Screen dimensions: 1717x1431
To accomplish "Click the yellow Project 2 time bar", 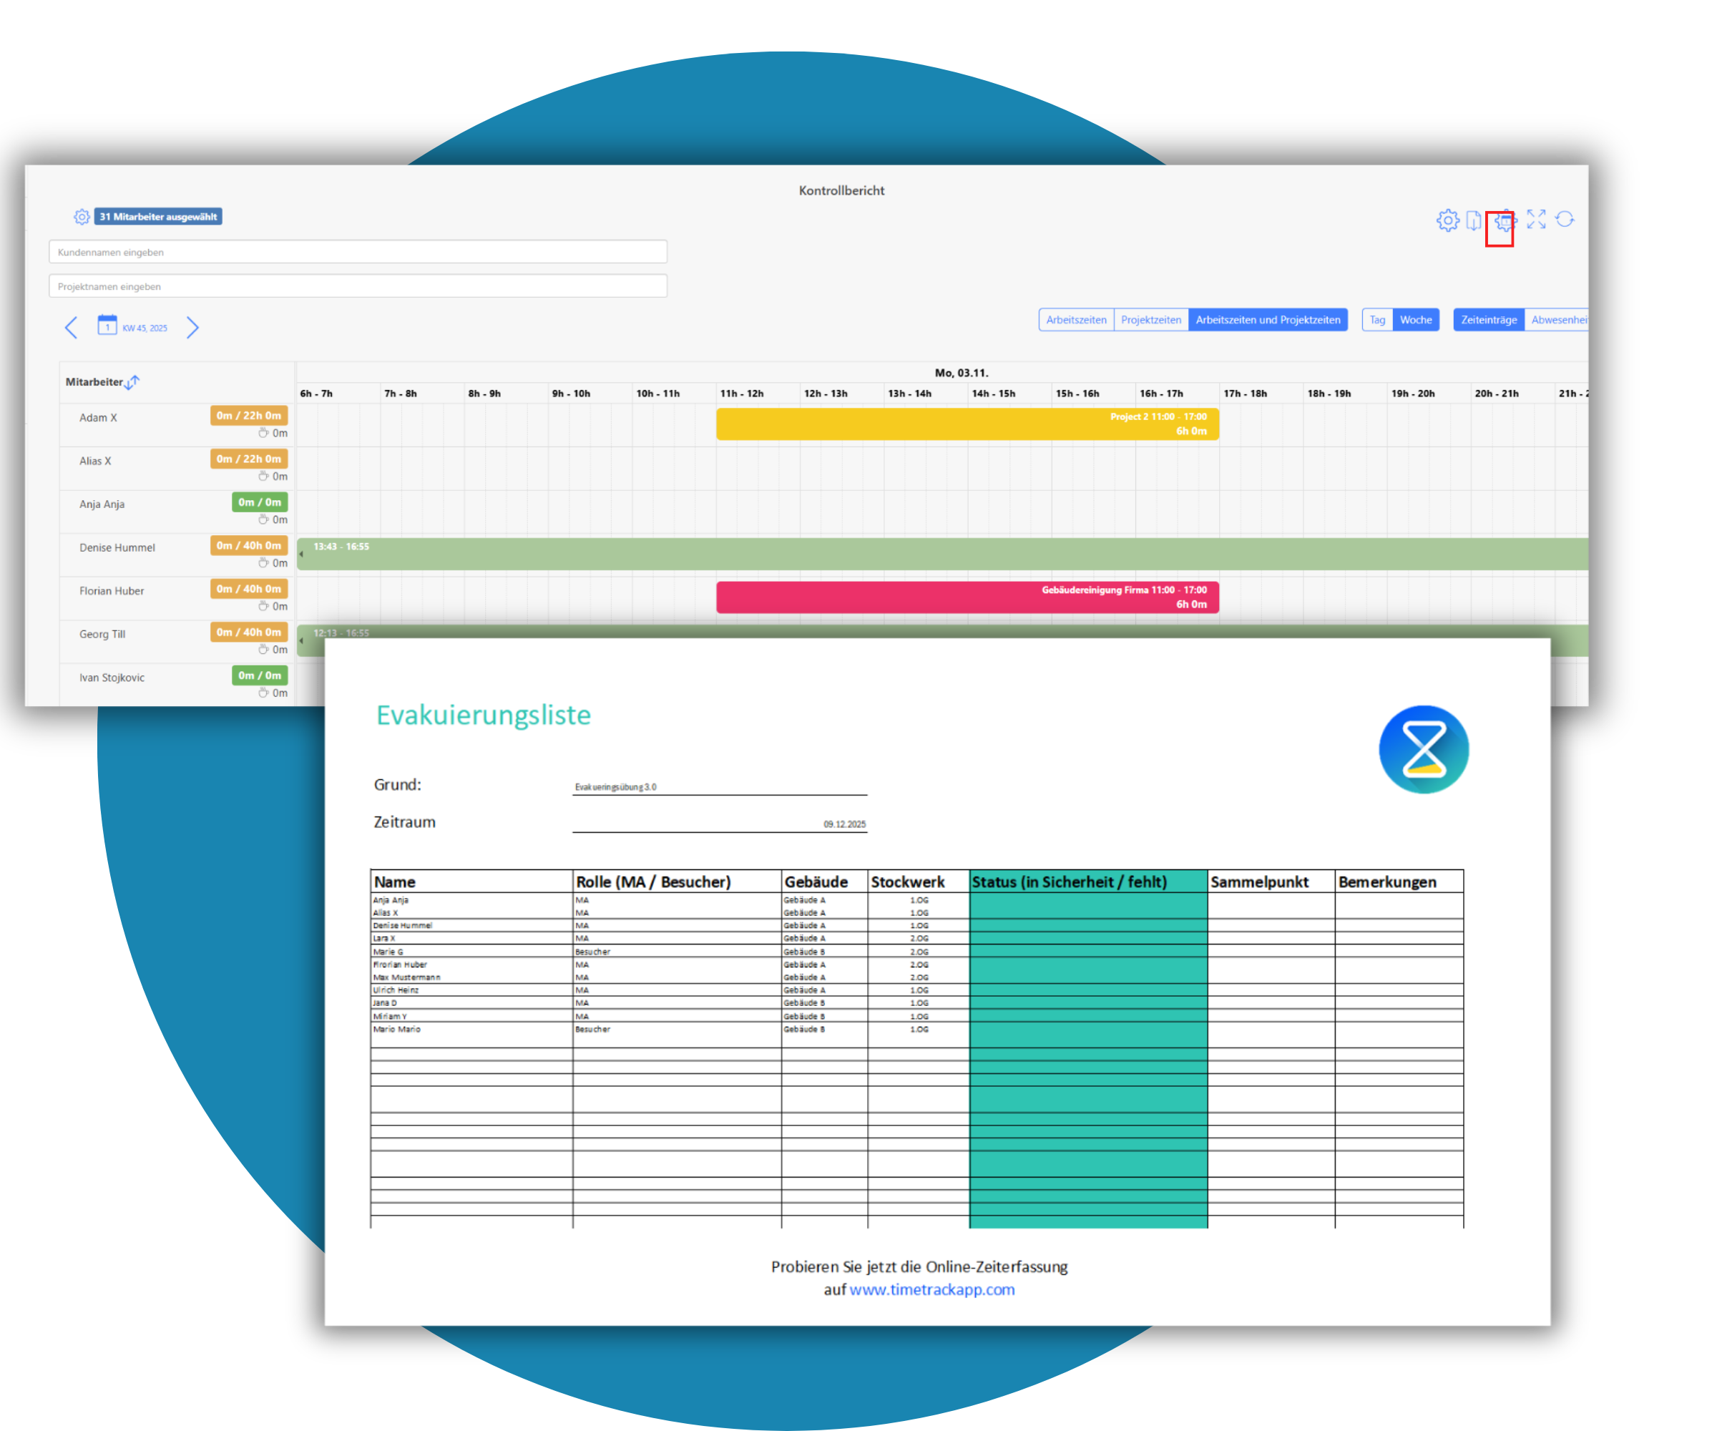I will pos(967,424).
